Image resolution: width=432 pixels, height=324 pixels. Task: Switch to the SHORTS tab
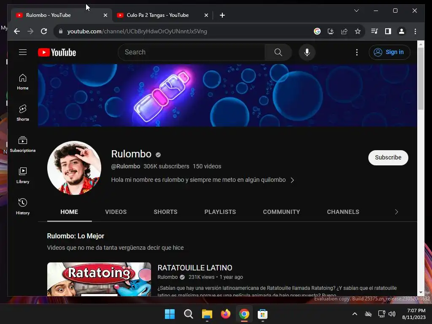pyautogui.click(x=165, y=212)
